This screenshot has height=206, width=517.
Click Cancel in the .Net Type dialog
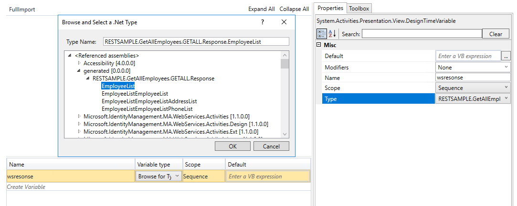pyautogui.click(x=271, y=146)
